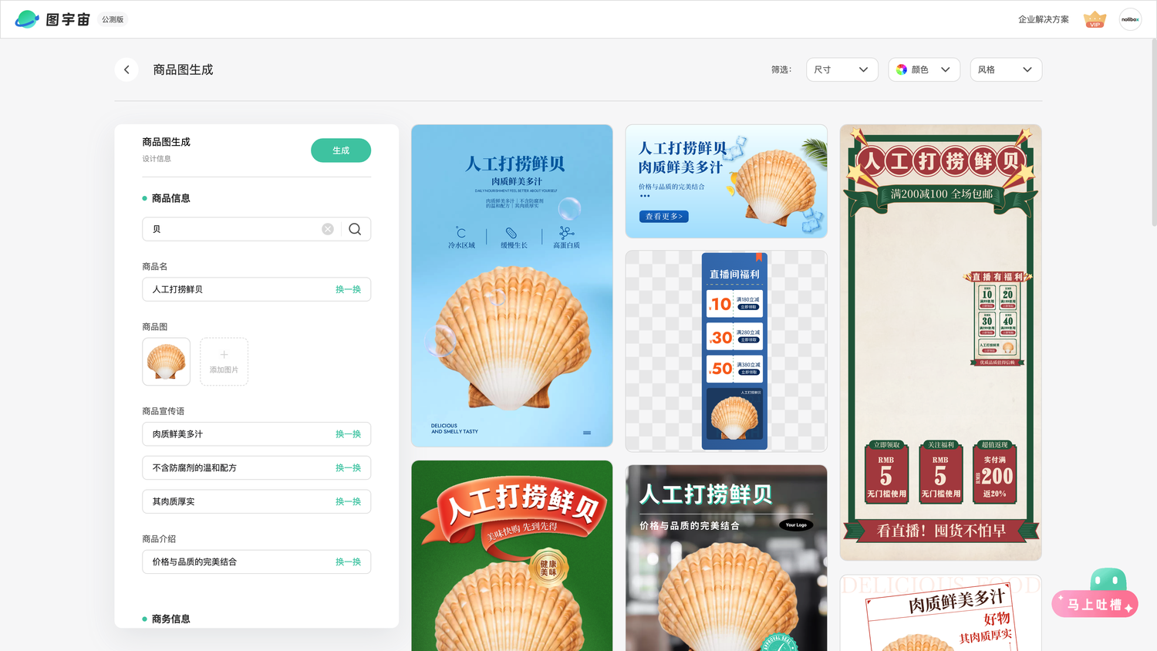
Task: Click the 商务信息 section heading
Action: click(170, 619)
